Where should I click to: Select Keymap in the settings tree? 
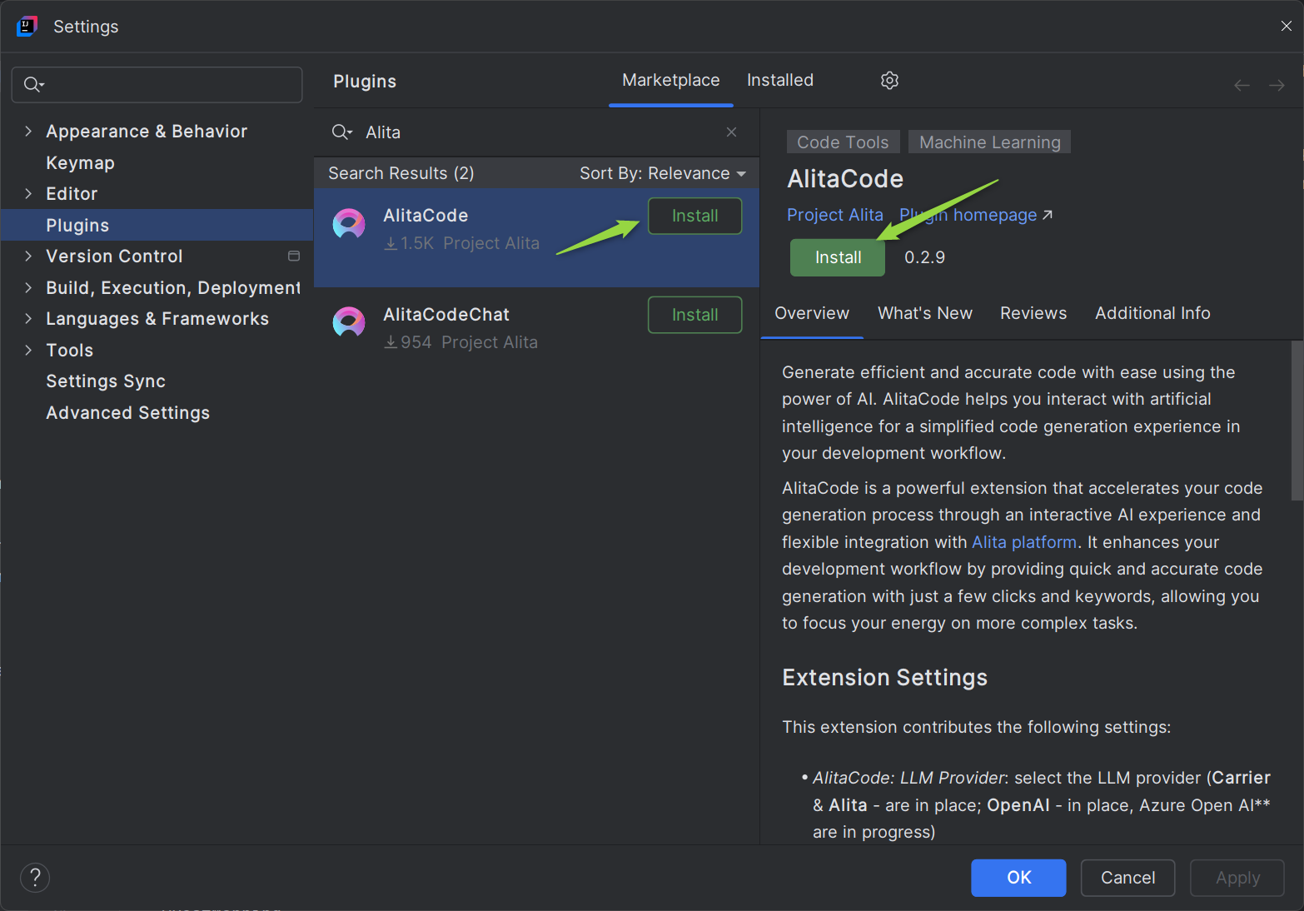click(x=80, y=162)
